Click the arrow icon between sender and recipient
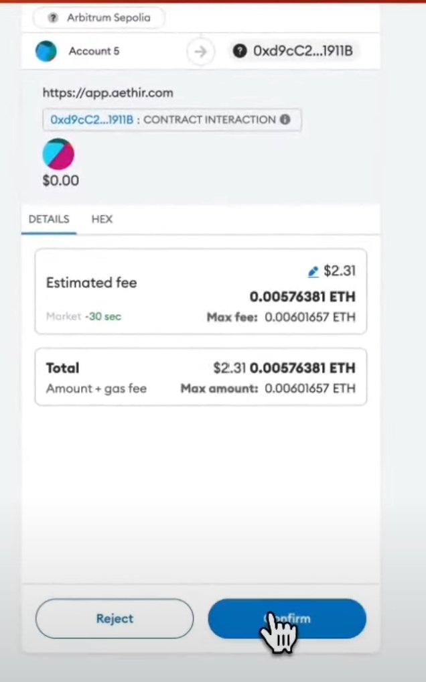 tap(199, 52)
